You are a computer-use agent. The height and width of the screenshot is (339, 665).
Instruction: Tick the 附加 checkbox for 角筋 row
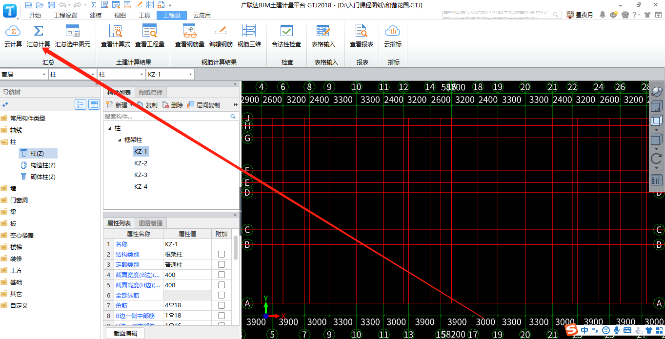click(222, 305)
